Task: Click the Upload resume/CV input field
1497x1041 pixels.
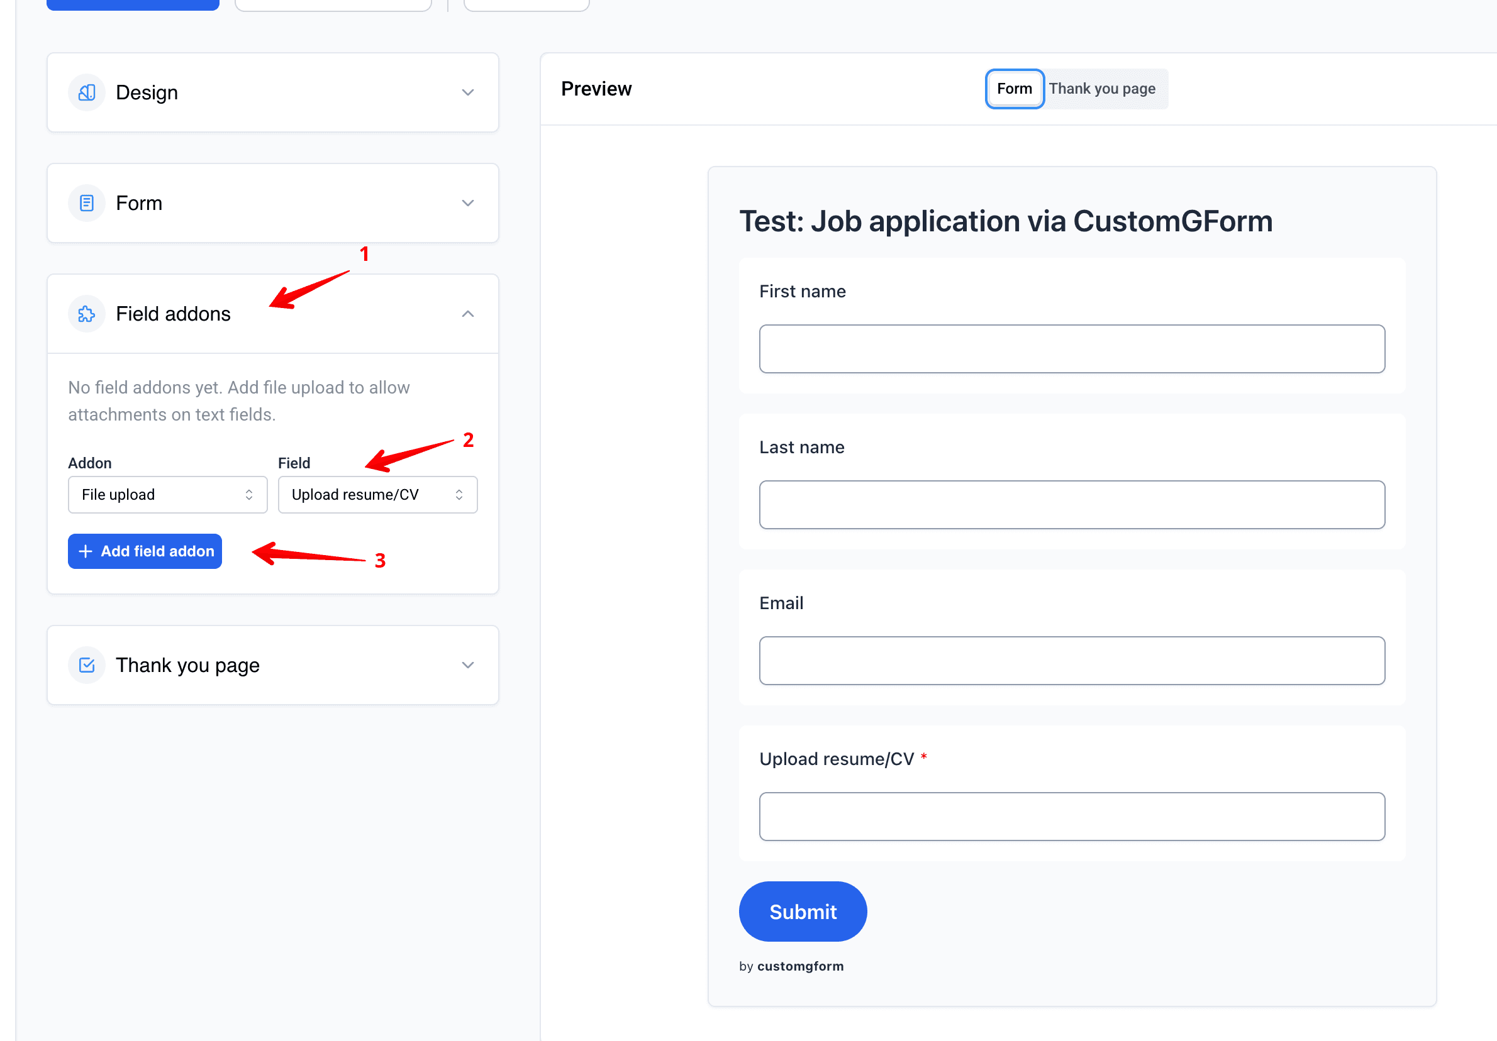Action: pyautogui.click(x=1072, y=815)
